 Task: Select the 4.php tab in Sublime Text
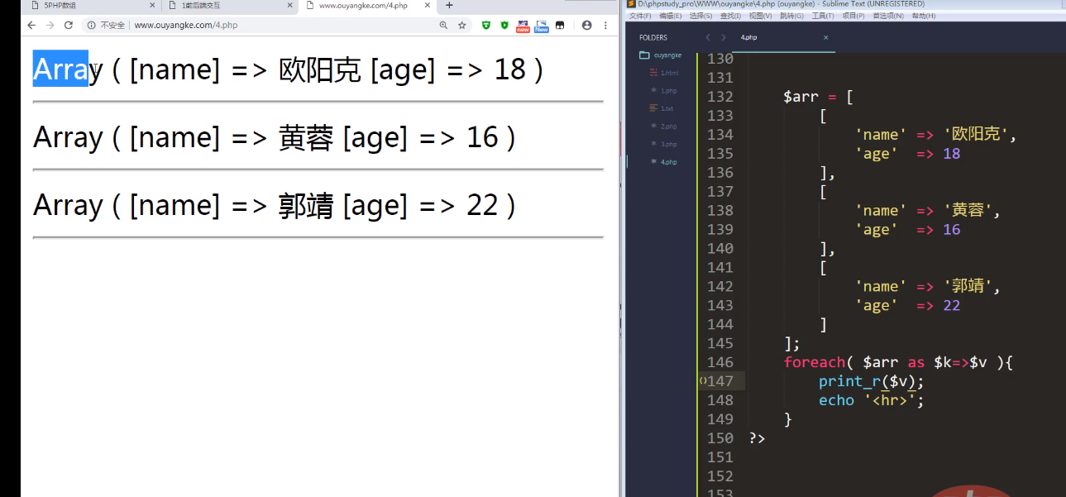(749, 37)
